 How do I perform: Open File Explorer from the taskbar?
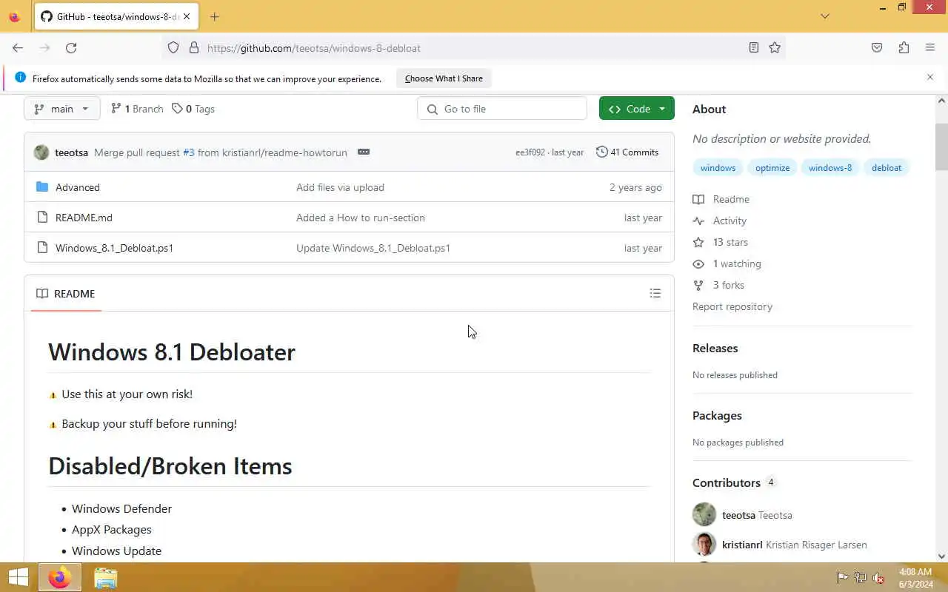pyautogui.click(x=106, y=577)
